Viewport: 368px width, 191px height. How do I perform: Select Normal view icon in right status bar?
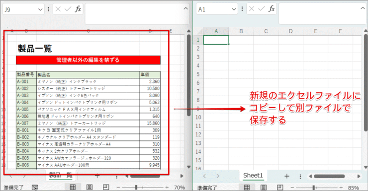(247, 187)
